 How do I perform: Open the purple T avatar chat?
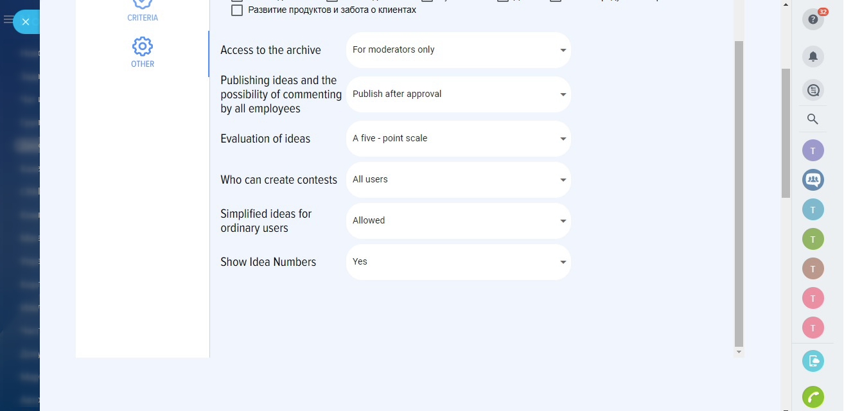pos(813,151)
